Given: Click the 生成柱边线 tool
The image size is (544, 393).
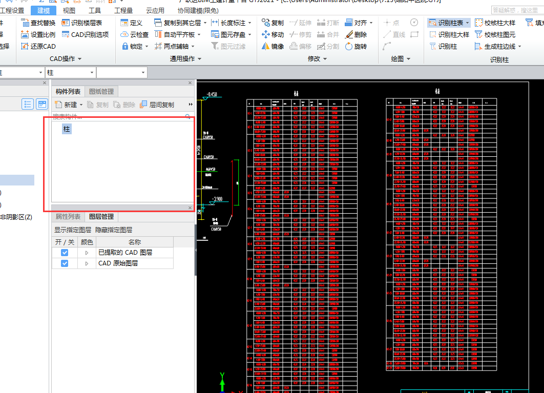Looking at the screenshot, I should pos(495,46).
